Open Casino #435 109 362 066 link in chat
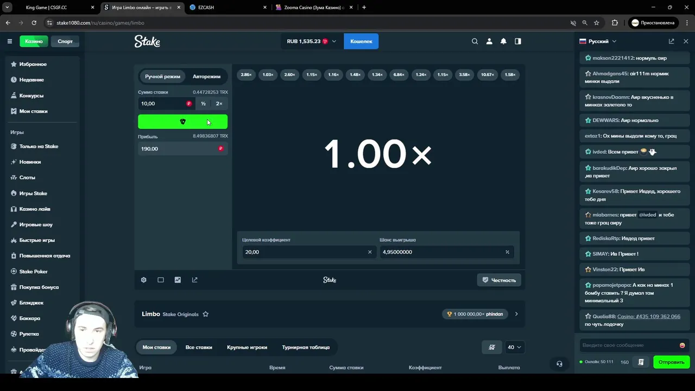 point(648,317)
